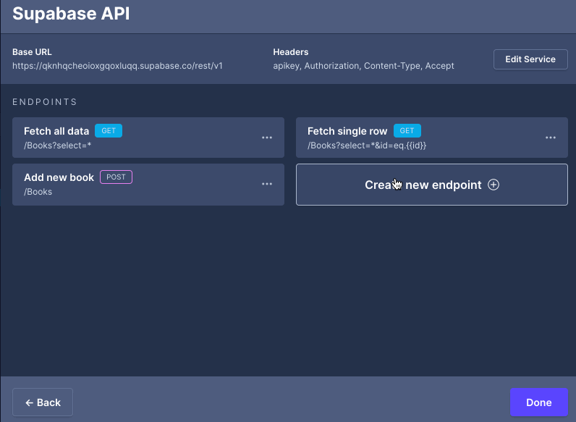Finish by clicking Done
Image resolution: width=576 pixels, height=422 pixels.
coord(538,402)
